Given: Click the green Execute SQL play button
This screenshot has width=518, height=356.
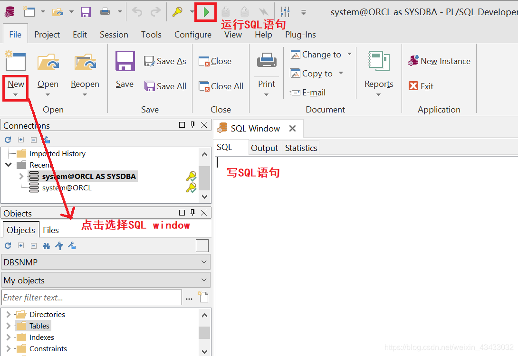Looking at the screenshot, I should 206,12.
